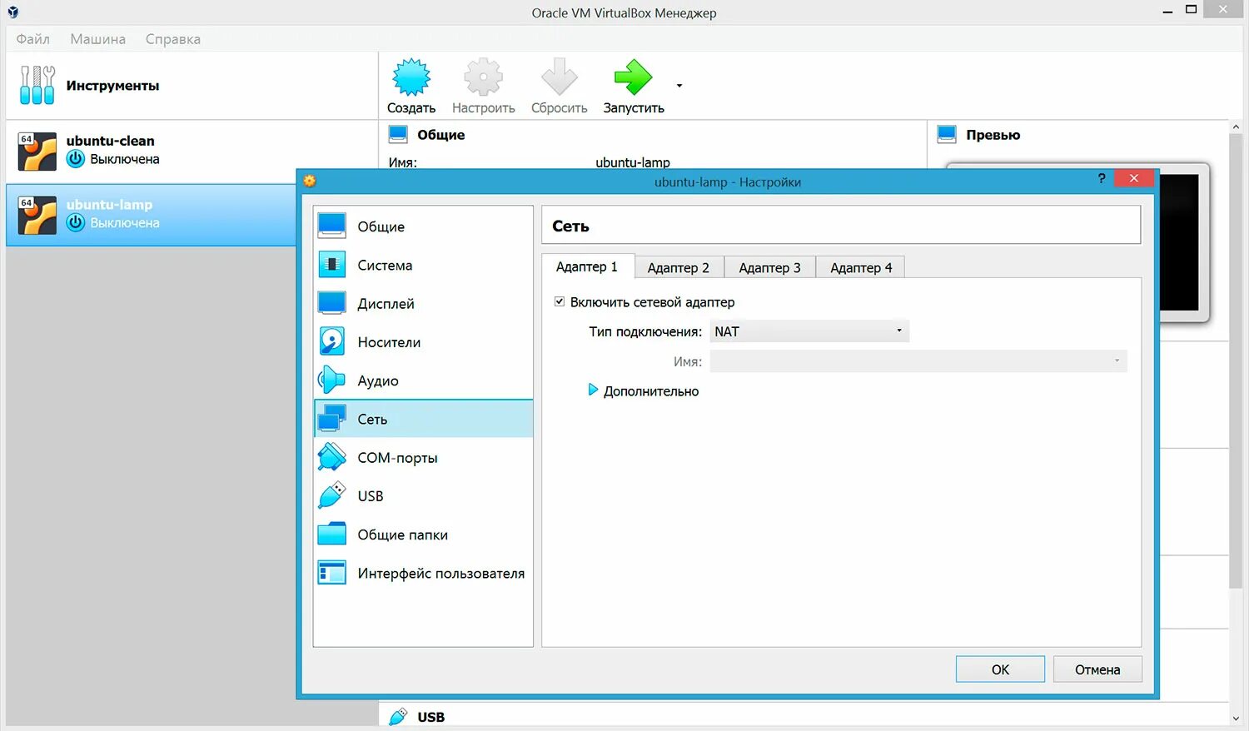Click the scrollbar down arrow in details pane
1249x731 pixels.
coord(1236,719)
